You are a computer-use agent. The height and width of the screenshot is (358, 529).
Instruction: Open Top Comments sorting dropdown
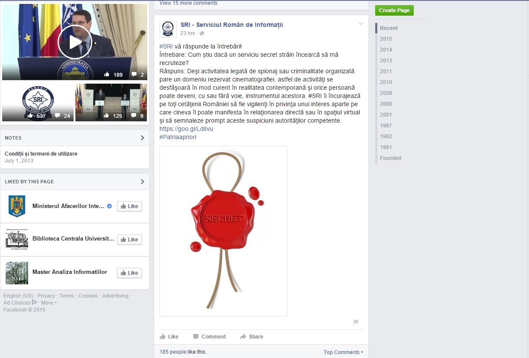tap(343, 352)
